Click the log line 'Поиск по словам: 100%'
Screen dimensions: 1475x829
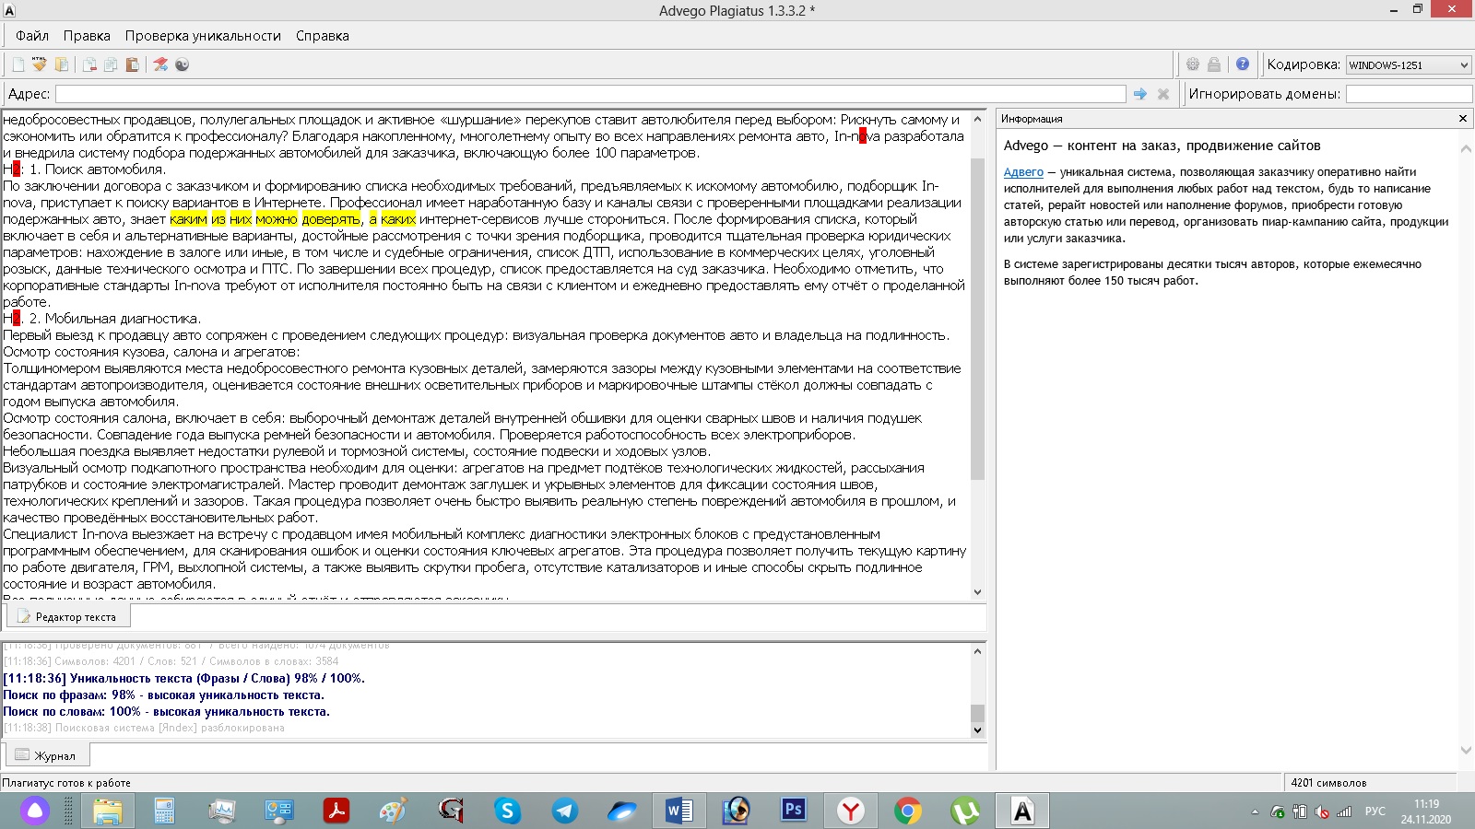166,712
